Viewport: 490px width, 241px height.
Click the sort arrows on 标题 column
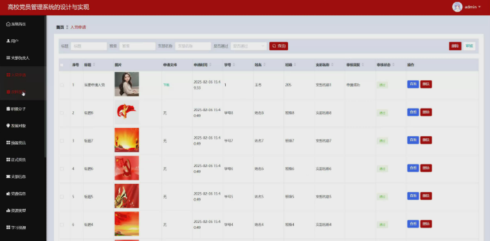pyautogui.click(x=94, y=65)
